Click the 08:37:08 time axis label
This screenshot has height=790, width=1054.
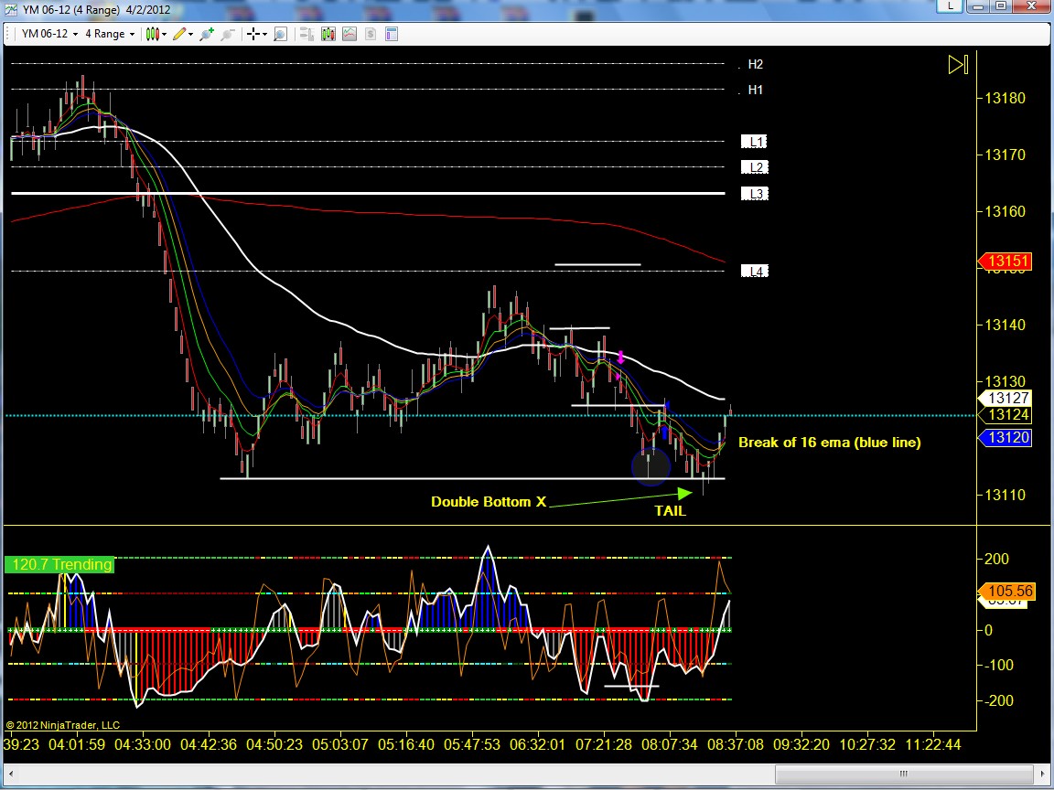[735, 745]
